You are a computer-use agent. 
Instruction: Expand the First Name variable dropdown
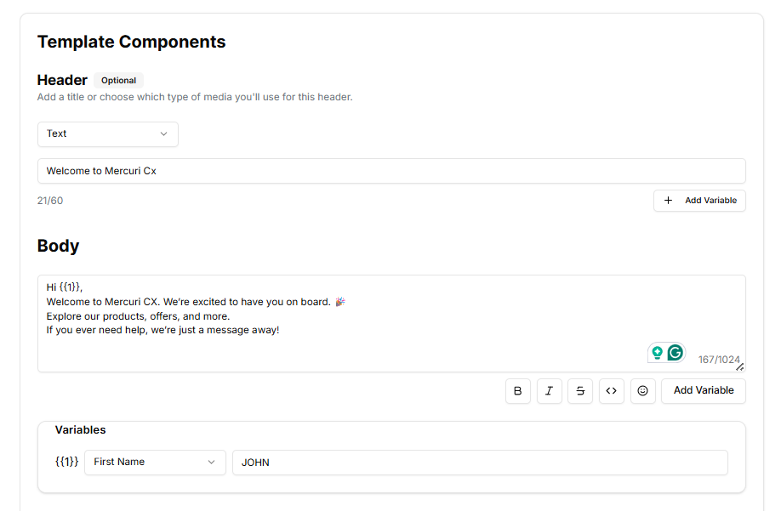(155, 463)
